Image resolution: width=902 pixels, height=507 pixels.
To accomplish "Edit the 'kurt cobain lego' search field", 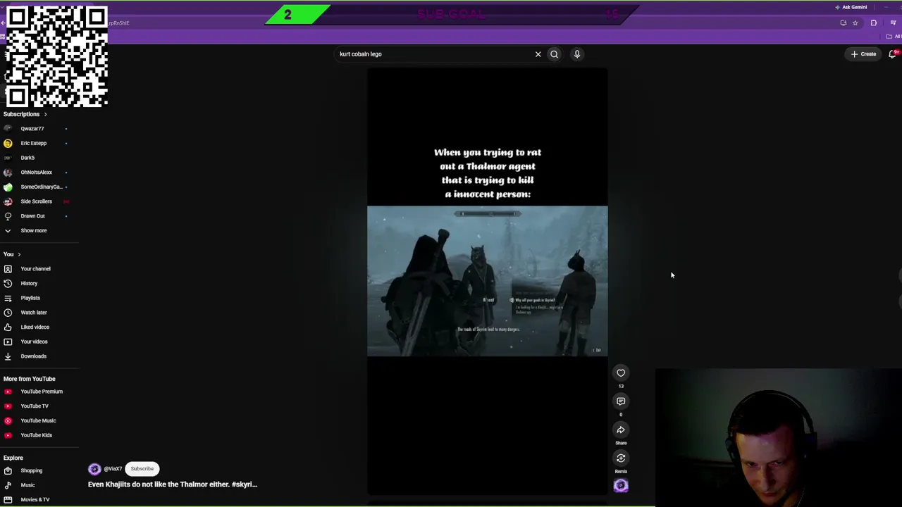I will point(433,54).
